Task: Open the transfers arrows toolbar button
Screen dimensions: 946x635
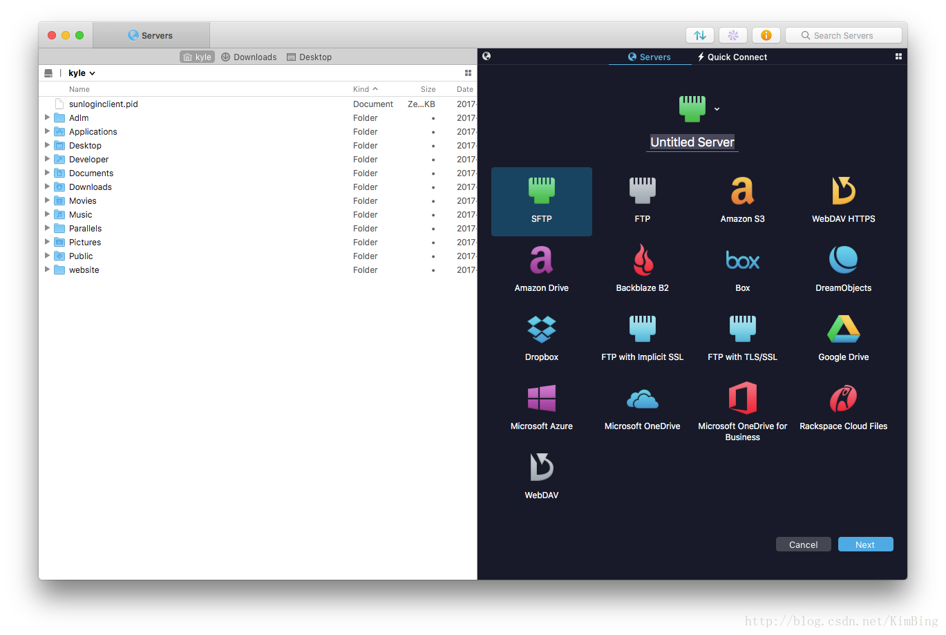Action: [700, 35]
